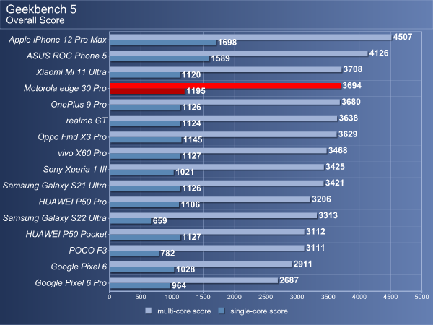Select the 'OnePlus 9 Pro' label
Viewport: 433px width, 325px height.
(x=79, y=105)
